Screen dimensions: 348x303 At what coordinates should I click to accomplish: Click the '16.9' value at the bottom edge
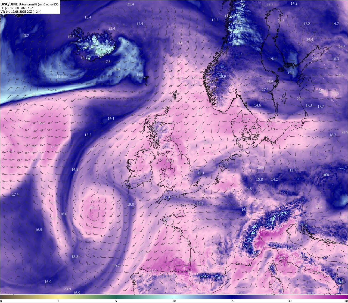(77, 293)
